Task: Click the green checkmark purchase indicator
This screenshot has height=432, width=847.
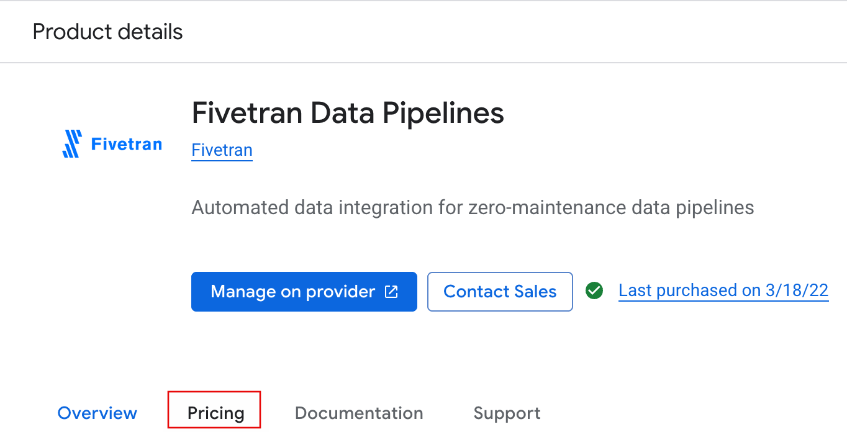Action: pos(594,290)
